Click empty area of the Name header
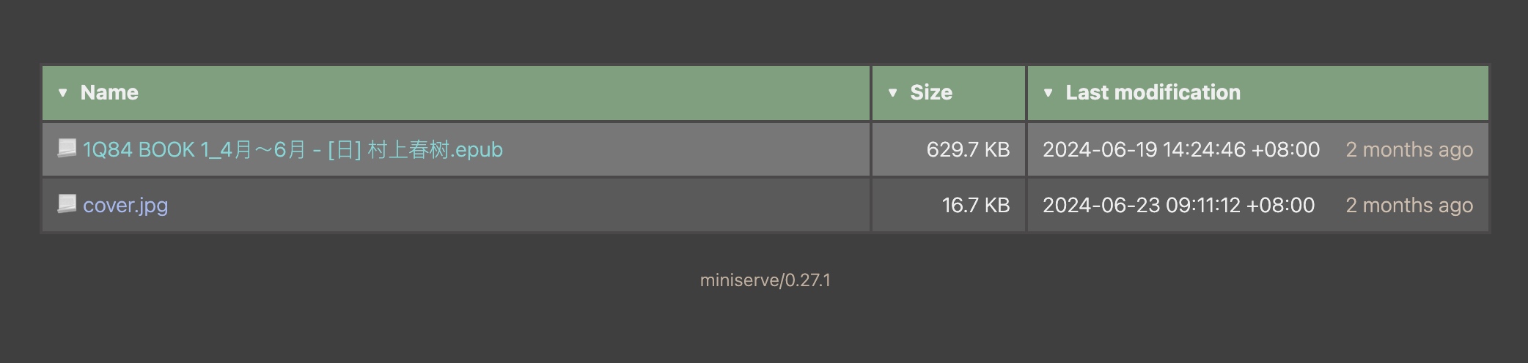This screenshot has height=363, width=1528. tap(513, 93)
